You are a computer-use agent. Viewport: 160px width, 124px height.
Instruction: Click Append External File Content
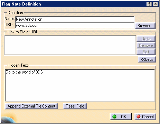[31, 106]
